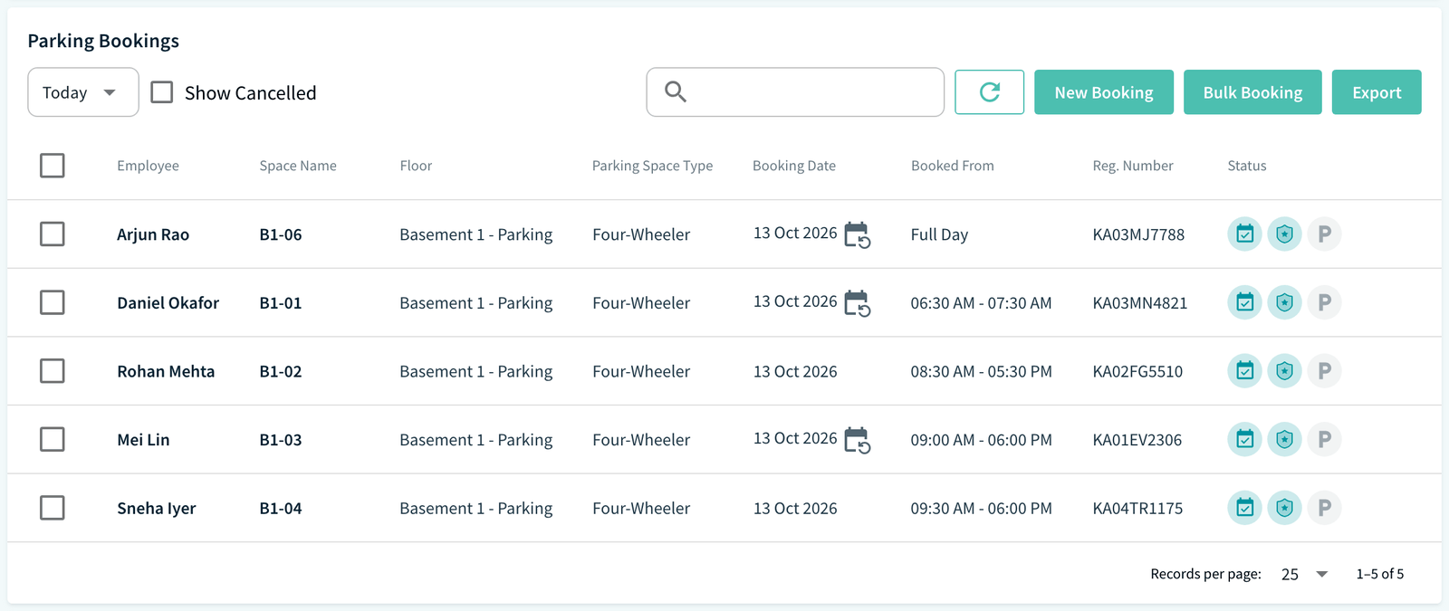Click the P parking icon for Rohan Mehta

[x=1324, y=371]
